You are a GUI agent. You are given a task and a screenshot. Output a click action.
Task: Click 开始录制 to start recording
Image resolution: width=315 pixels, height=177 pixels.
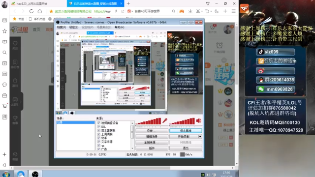click(x=184, y=137)
